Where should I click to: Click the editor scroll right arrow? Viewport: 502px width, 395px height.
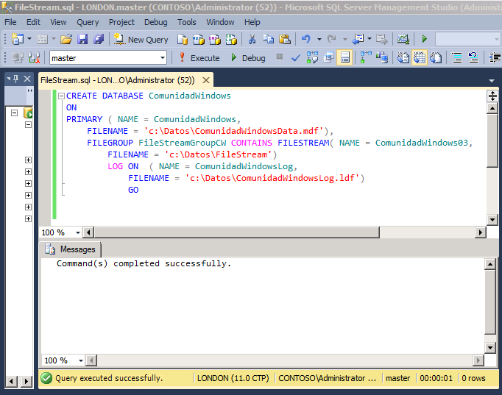[x=480, y=232]
